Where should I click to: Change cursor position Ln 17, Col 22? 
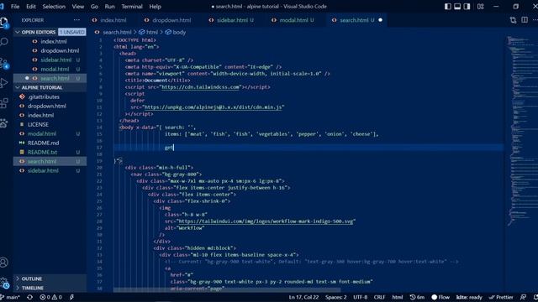[303, 297]
